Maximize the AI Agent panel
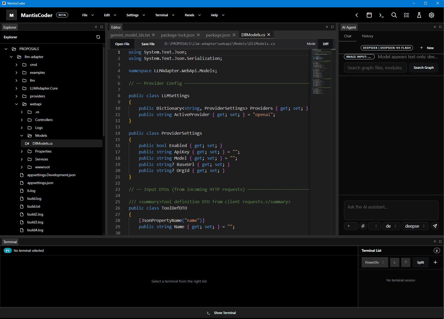 [x=440, y=27]
